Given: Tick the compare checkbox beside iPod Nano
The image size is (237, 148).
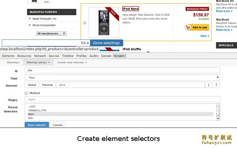Looking at the screenshot, I should tap(85, 23).
